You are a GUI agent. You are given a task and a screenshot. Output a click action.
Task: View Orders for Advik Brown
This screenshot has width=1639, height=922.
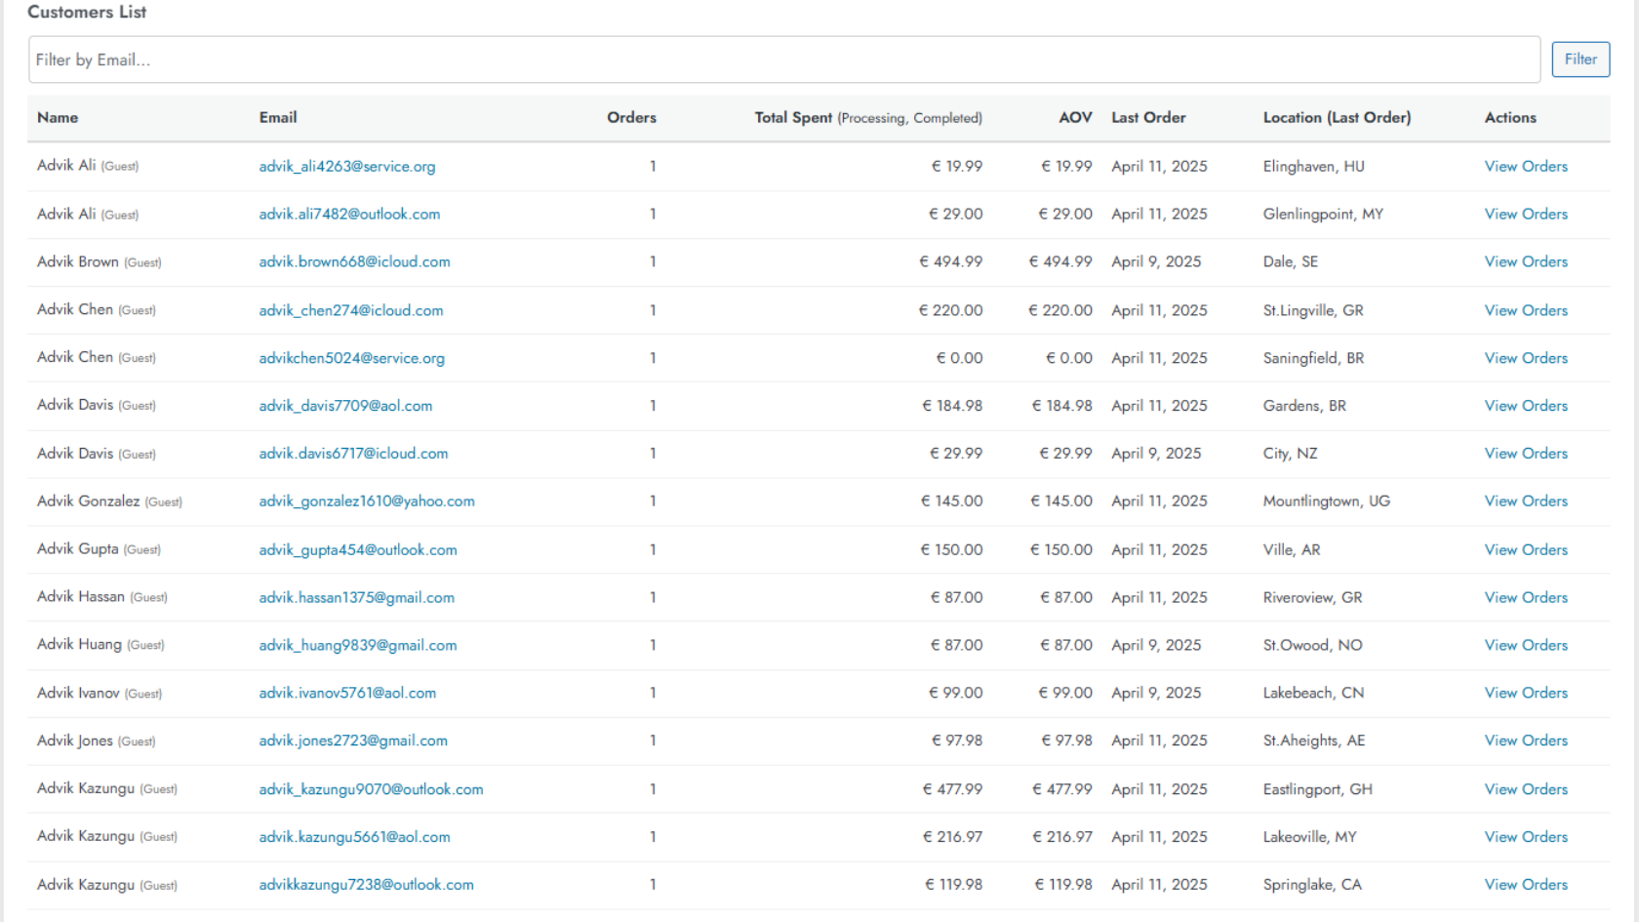(x=1526, y=262)
